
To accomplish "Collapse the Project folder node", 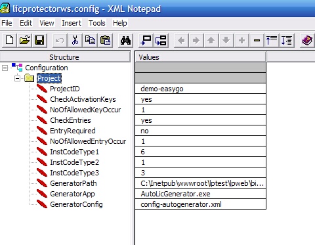I will 17,78.
